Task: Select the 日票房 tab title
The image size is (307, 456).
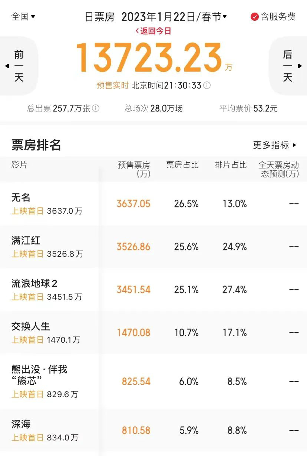Action: (x=100, y=17)
